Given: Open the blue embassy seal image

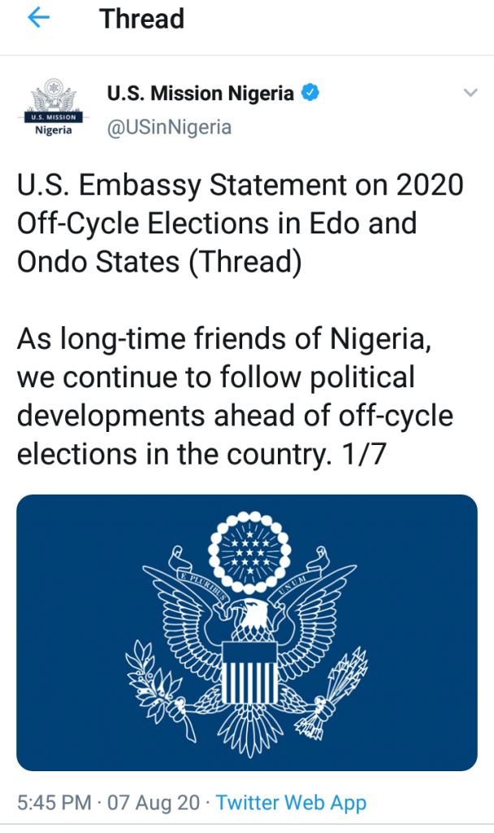Looking at the screenshot, I should (x=247, y=632).
